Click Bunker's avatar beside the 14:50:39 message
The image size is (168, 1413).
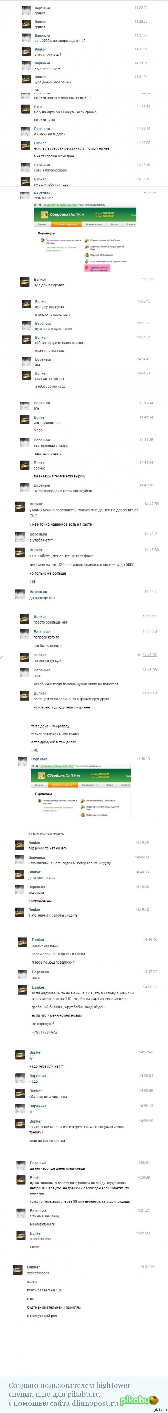[x=23, y=990]
